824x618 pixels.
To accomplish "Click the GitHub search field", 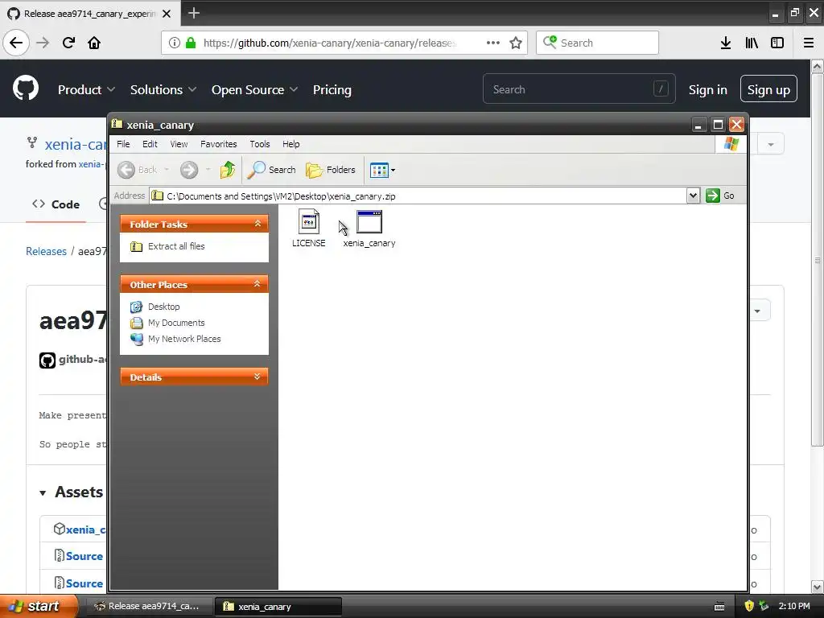I will click(x=579, y=89).
